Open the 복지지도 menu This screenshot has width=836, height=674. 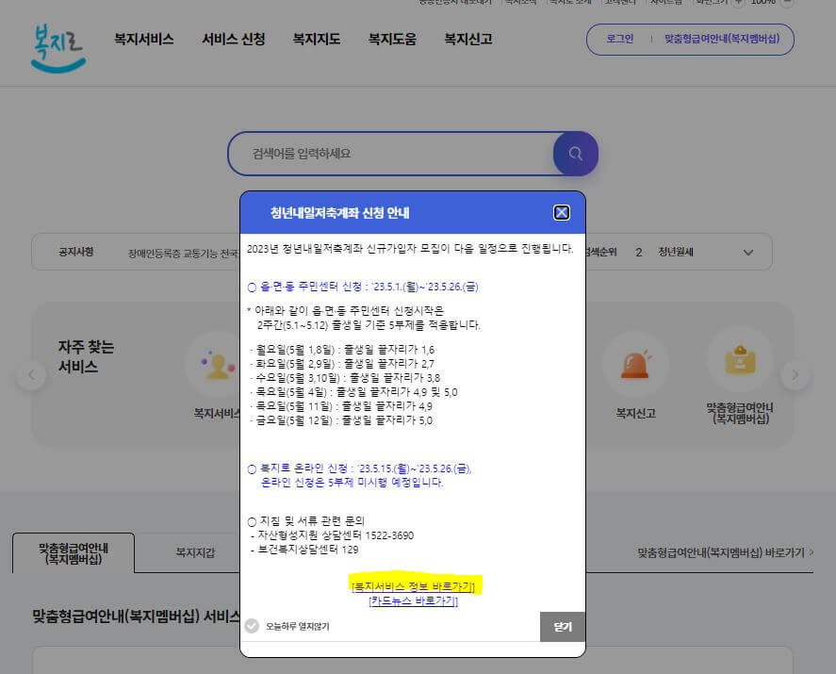point(316,39)
